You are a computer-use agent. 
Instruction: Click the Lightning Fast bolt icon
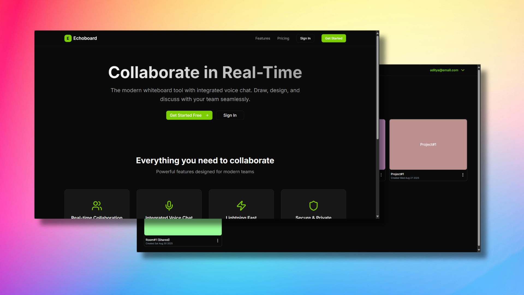[241, 206]
